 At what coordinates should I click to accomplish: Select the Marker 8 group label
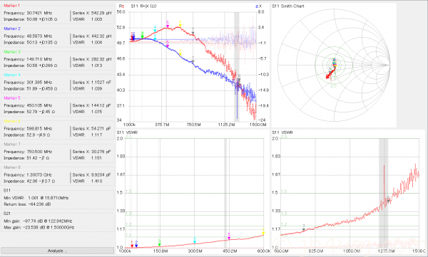point(12,167)
